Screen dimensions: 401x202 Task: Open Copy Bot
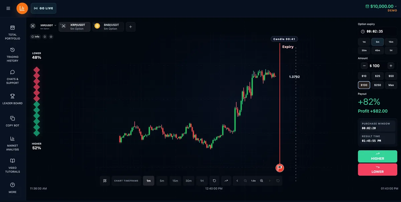point(12,121)
